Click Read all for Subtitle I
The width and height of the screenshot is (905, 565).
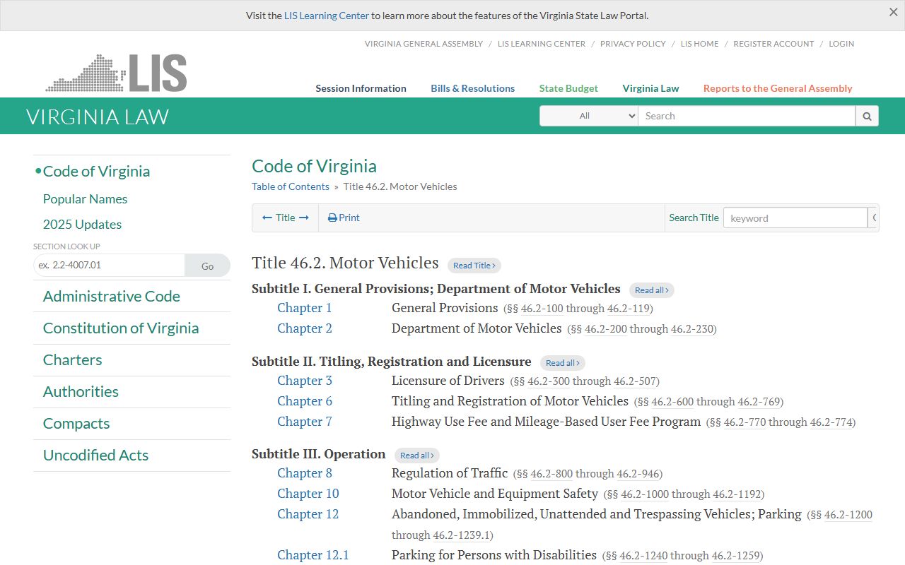652,290
